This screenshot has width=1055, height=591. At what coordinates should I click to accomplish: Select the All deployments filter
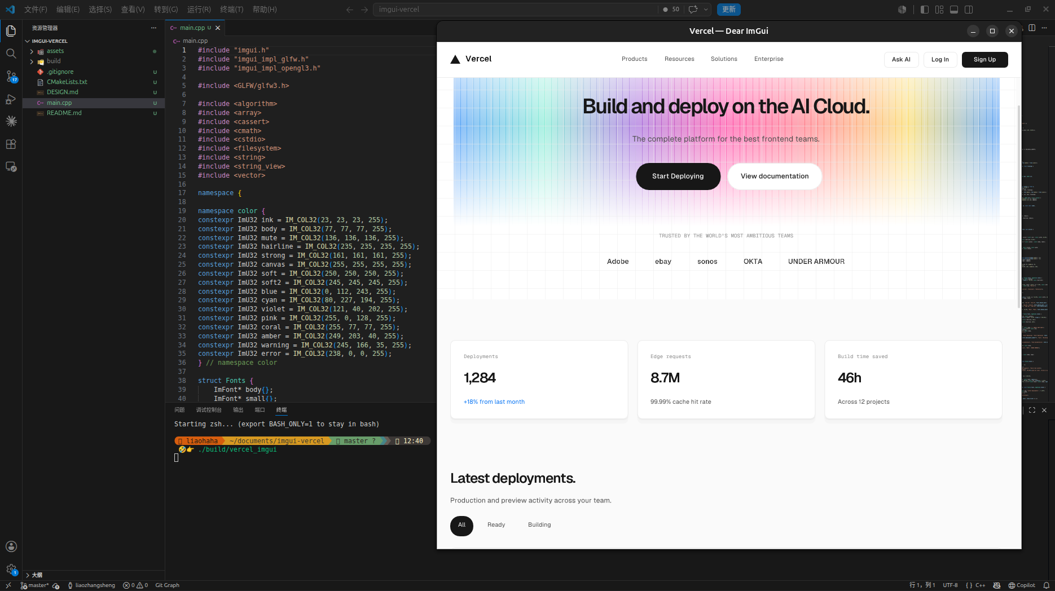[461, 526]
